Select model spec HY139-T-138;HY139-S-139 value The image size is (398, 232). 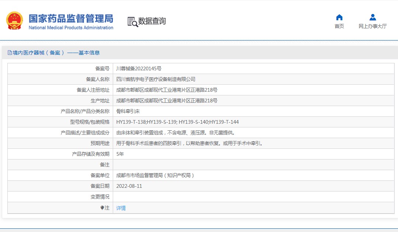(x=177, y=122)
